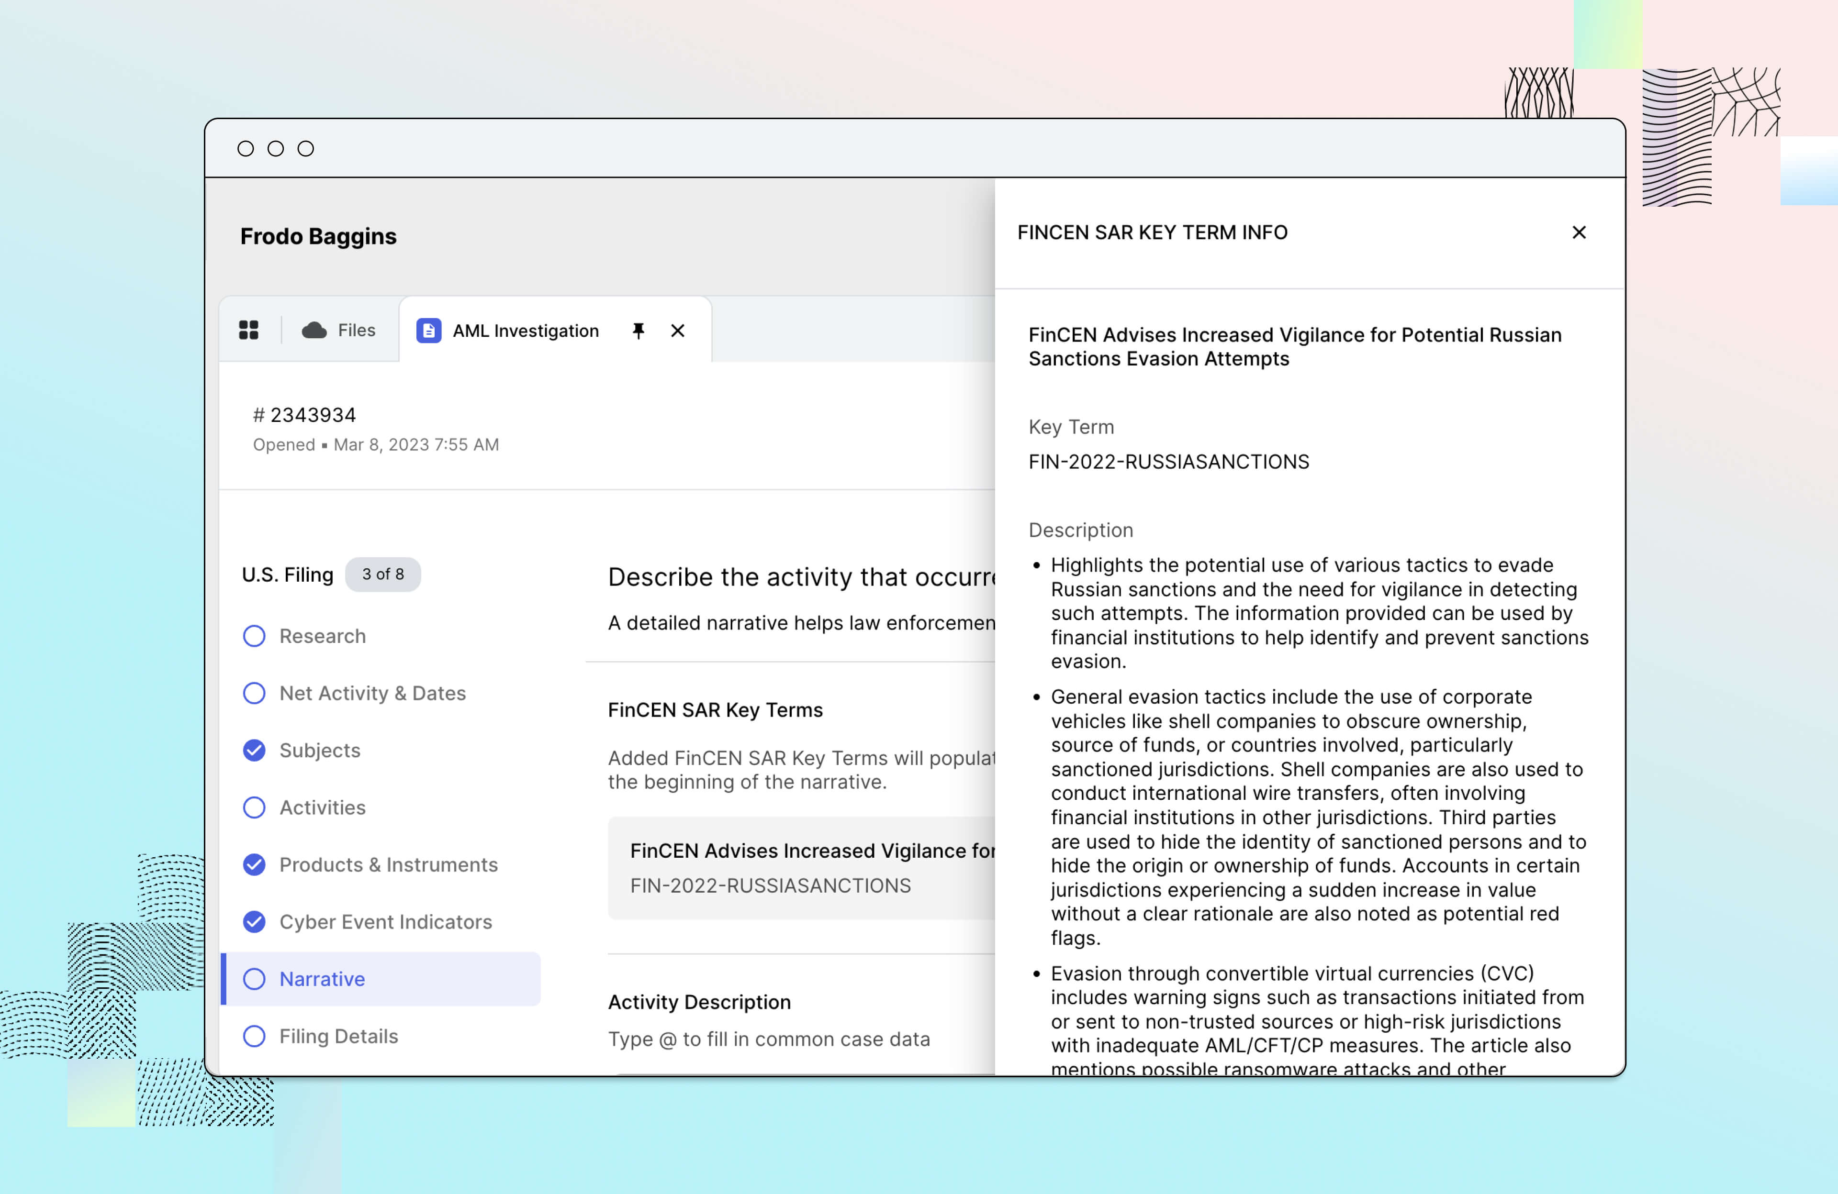This screenshot has width=1838, height=1194.
Task: Select the Activities step
Action: tap(323, 807)
